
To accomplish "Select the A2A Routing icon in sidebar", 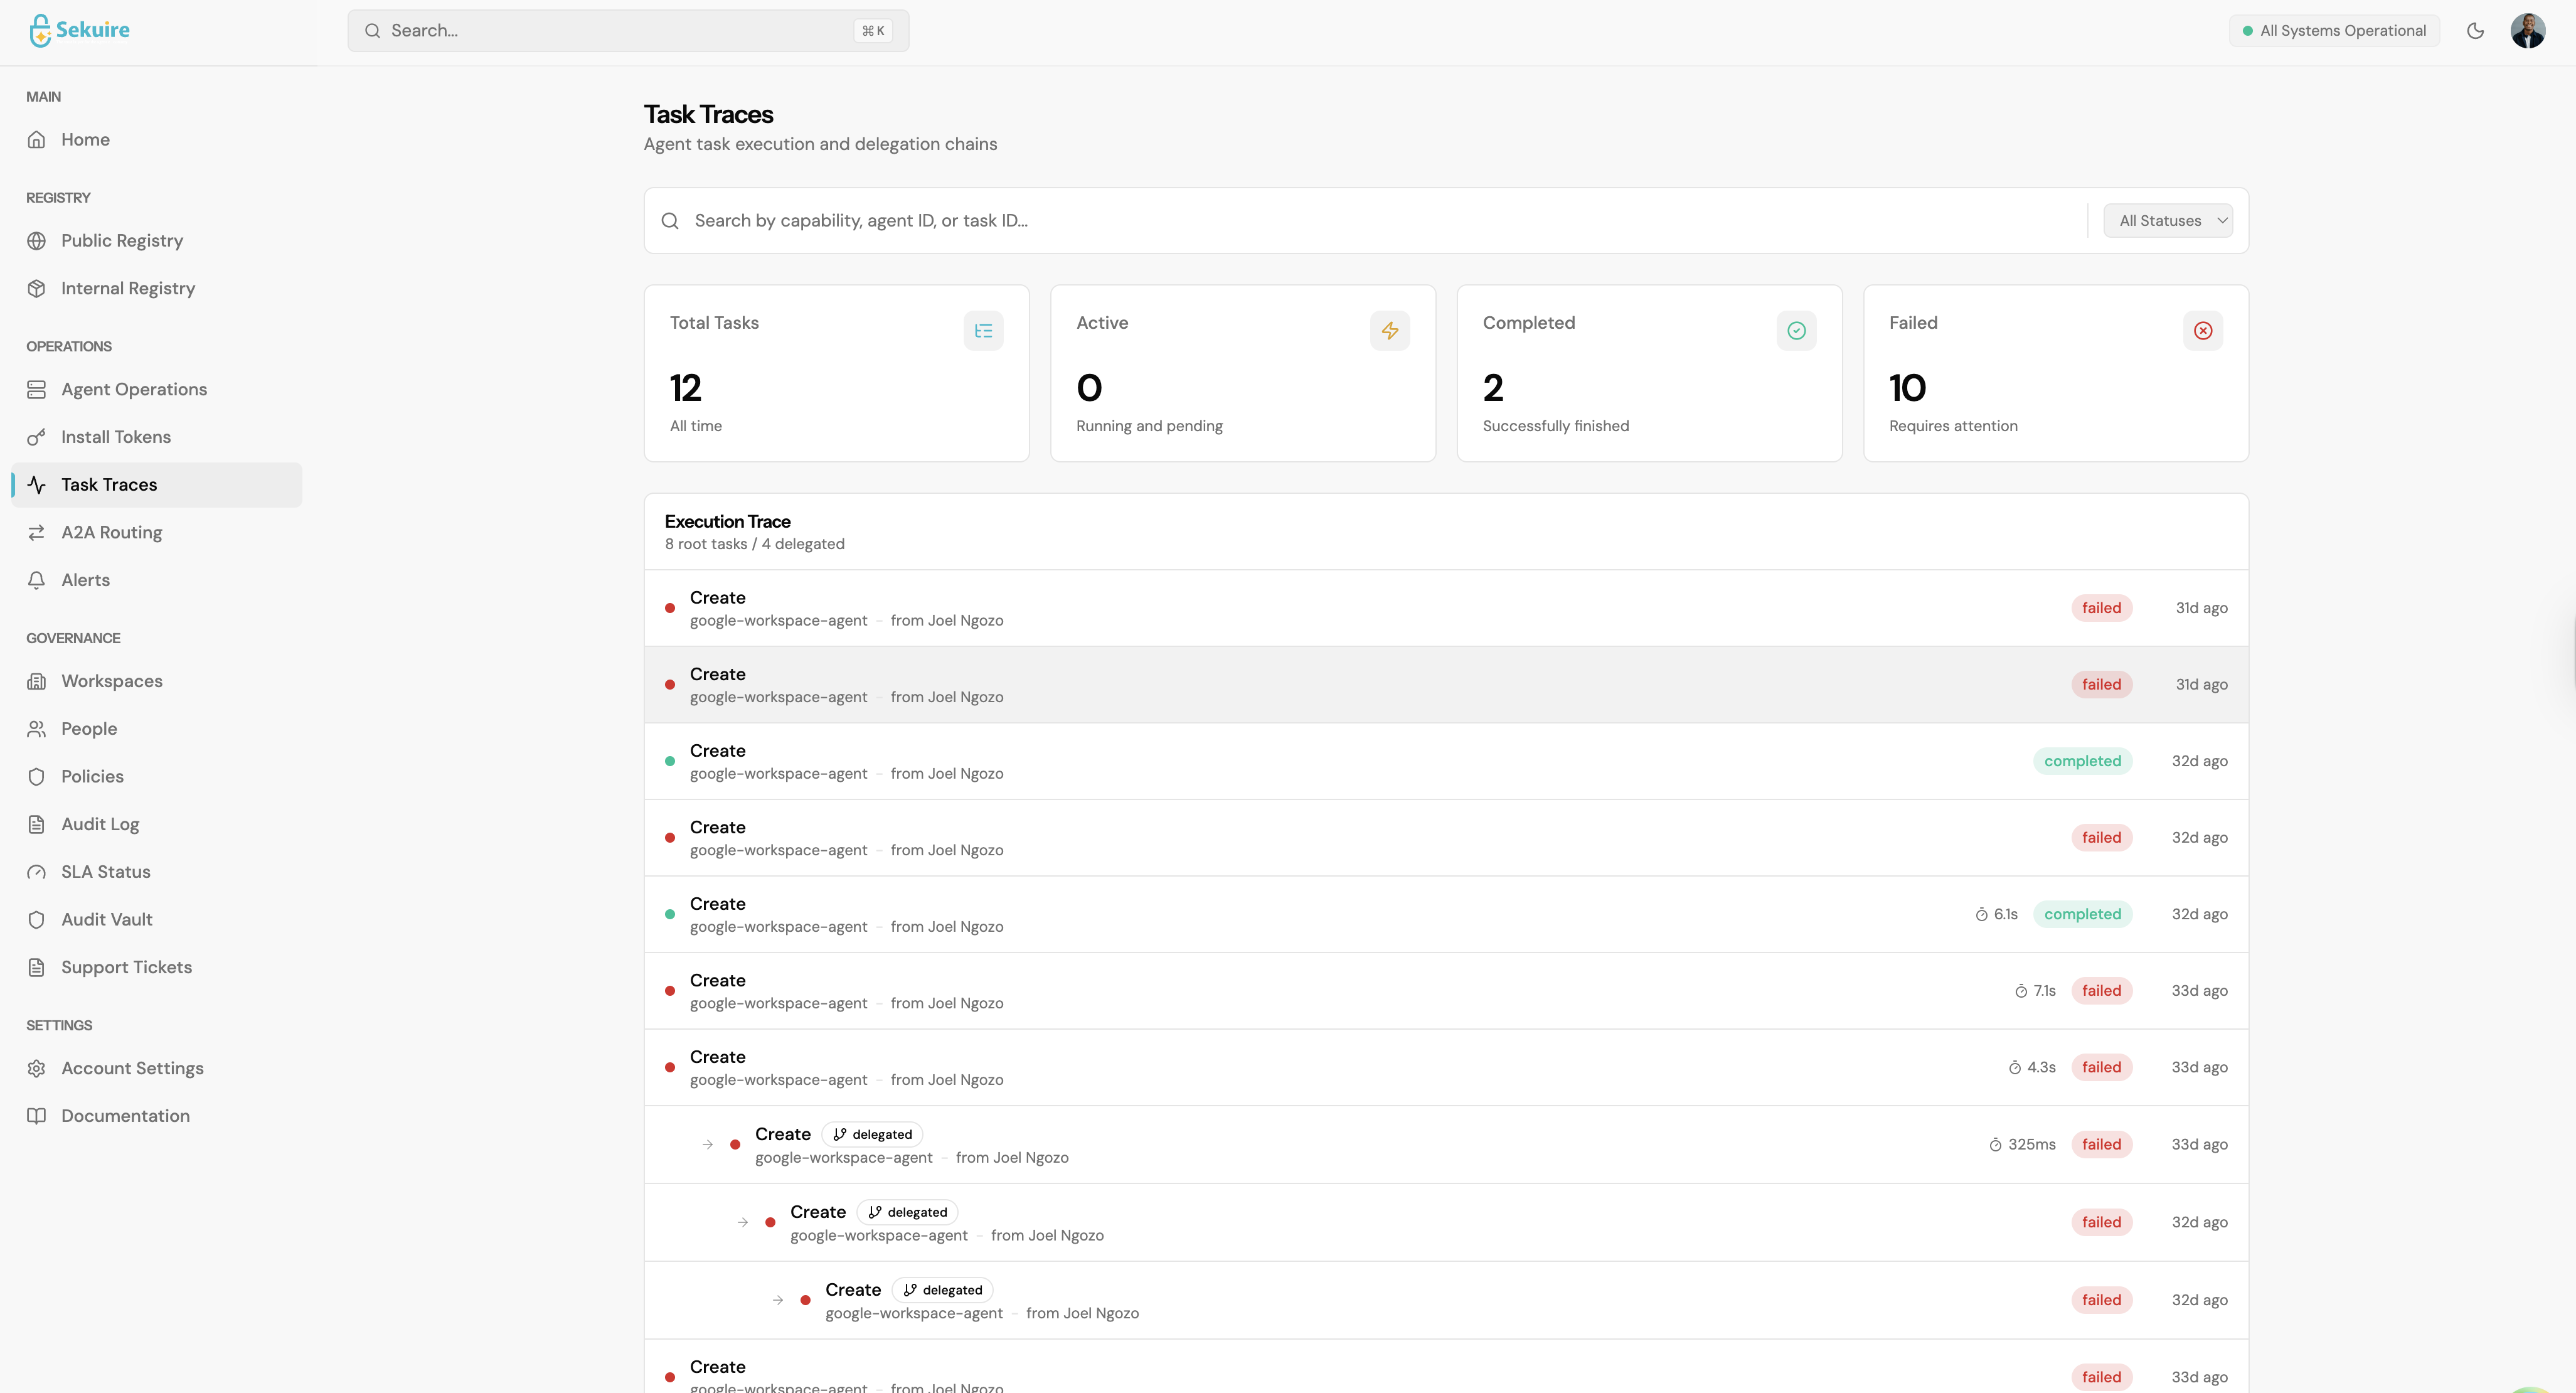I will tap(37, 532).
